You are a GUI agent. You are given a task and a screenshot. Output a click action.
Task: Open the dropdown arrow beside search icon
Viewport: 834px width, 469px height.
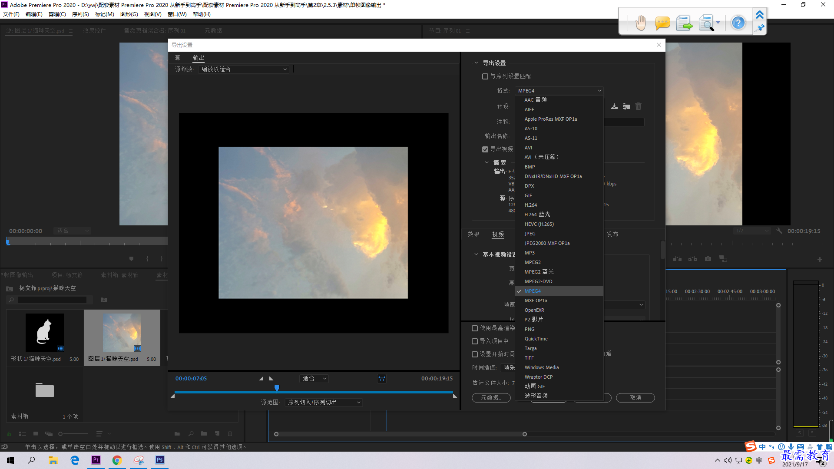(x=718, y=23)
